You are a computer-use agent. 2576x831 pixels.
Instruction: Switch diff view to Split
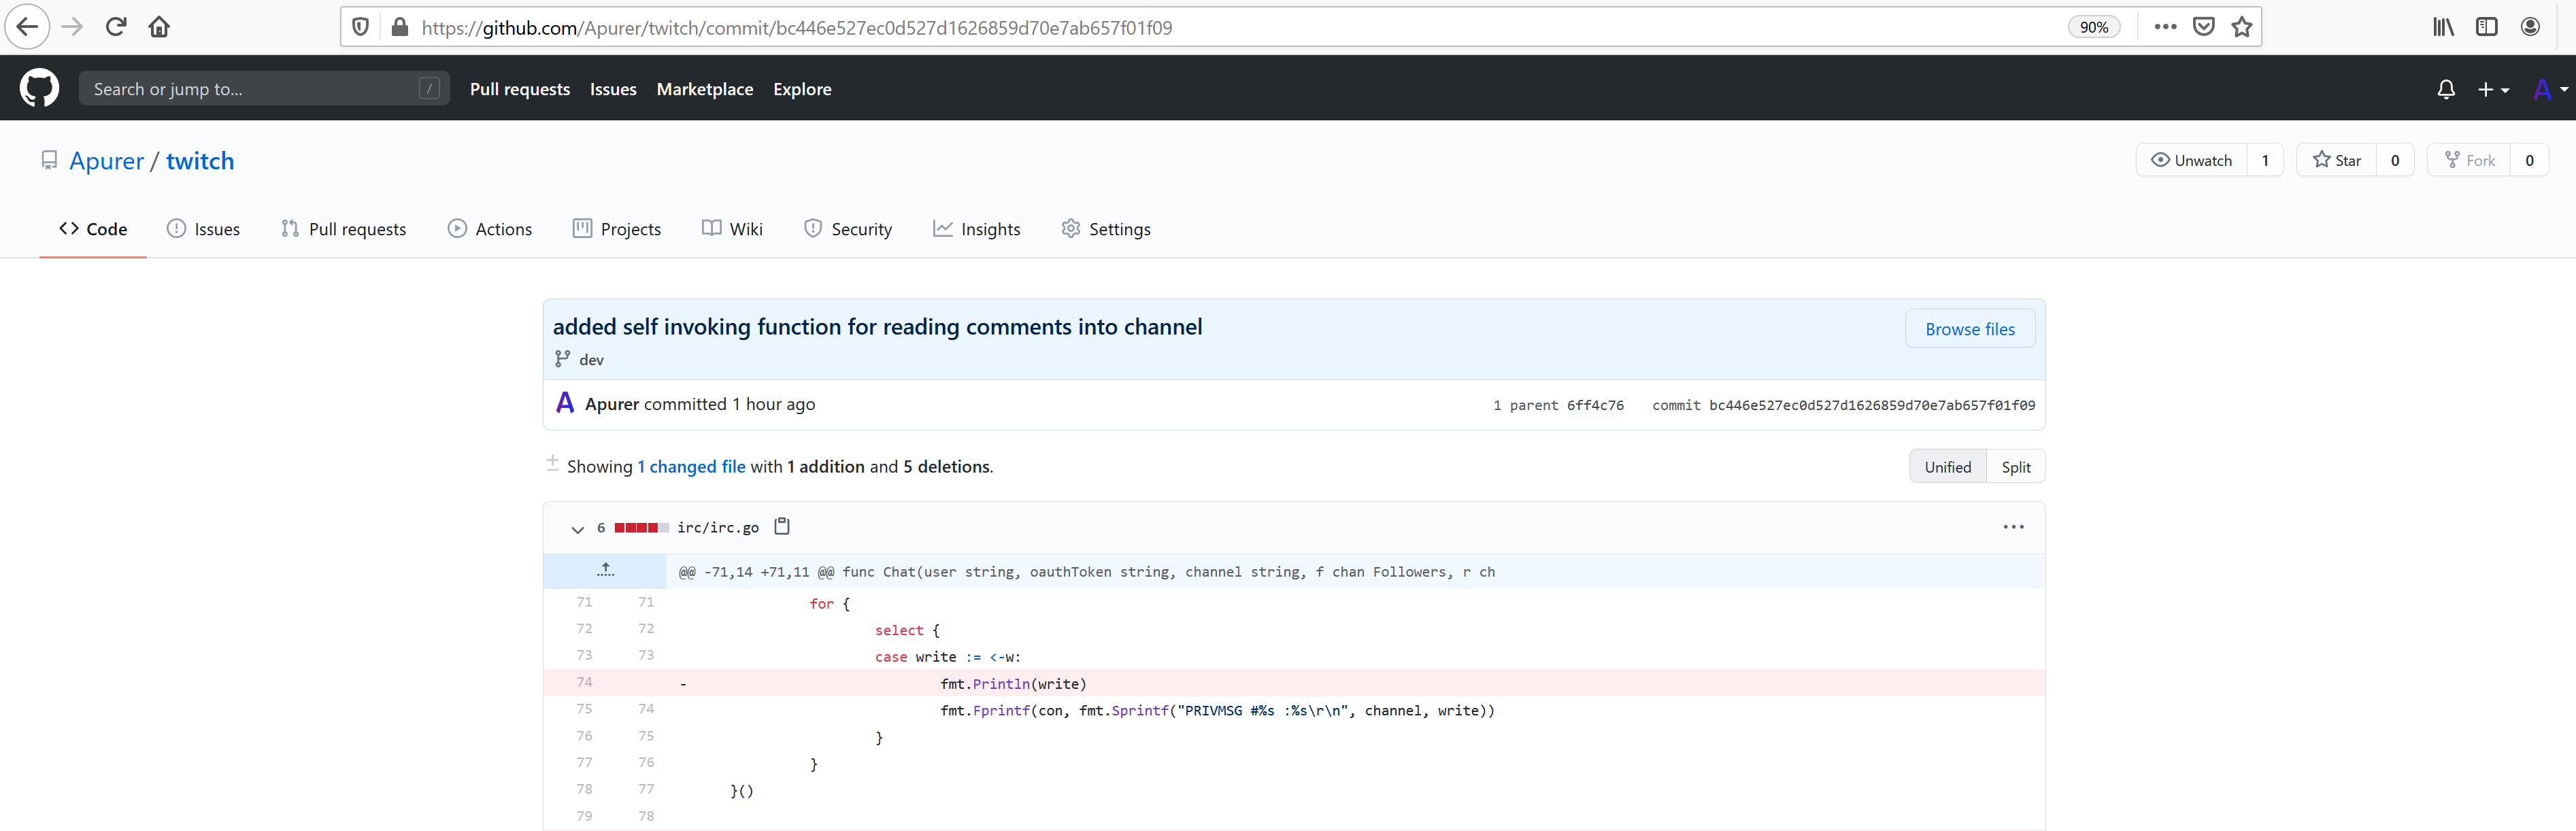point(2015,467)
